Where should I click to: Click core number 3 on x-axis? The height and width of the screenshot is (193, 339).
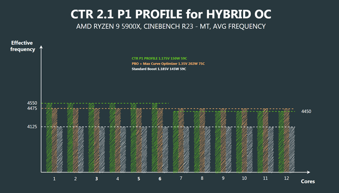(96, 179)
